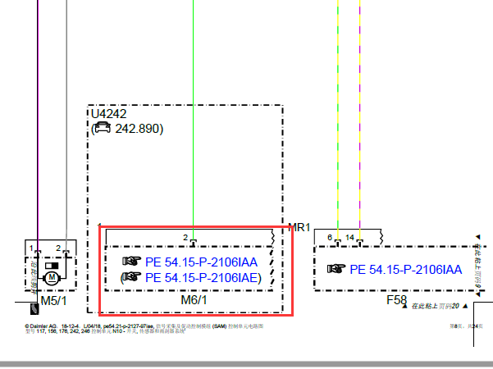Click pin 2 on the M5/1 connector

58,248
